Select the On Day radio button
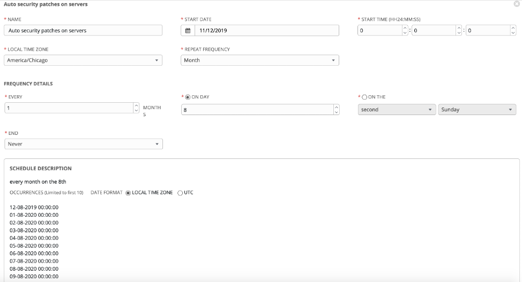This screenshot has width=522, height=282. click(188, 97)
